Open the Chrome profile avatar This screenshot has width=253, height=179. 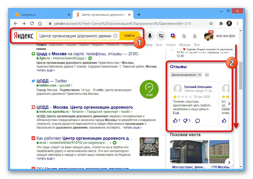(229, 23)
